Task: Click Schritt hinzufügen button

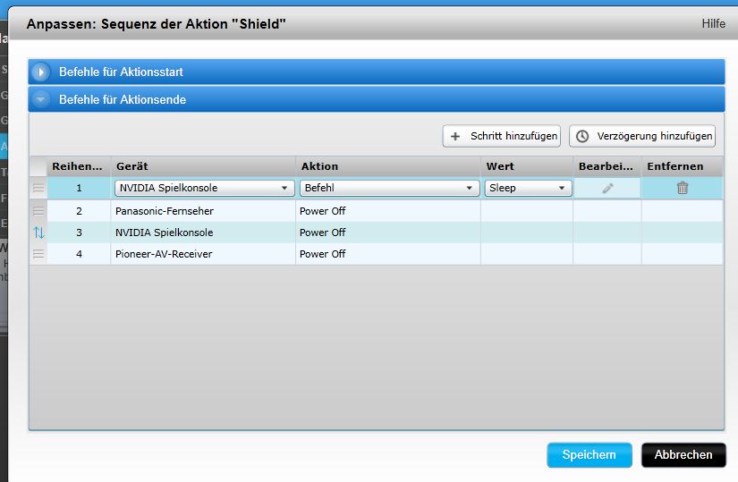Action: 502,136
